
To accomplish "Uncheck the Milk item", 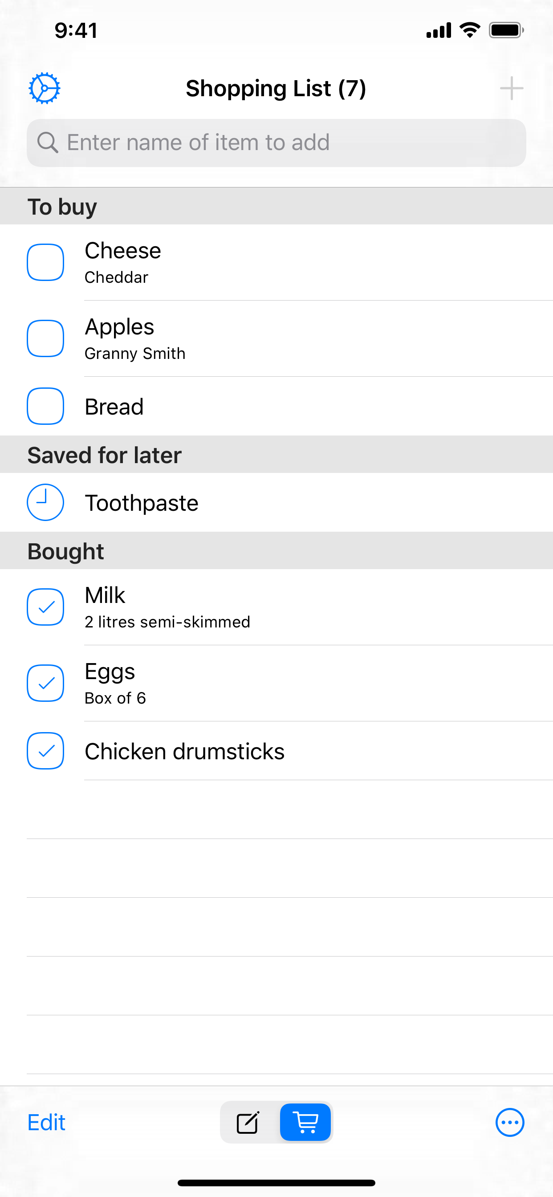I will (x=45, y=607).
